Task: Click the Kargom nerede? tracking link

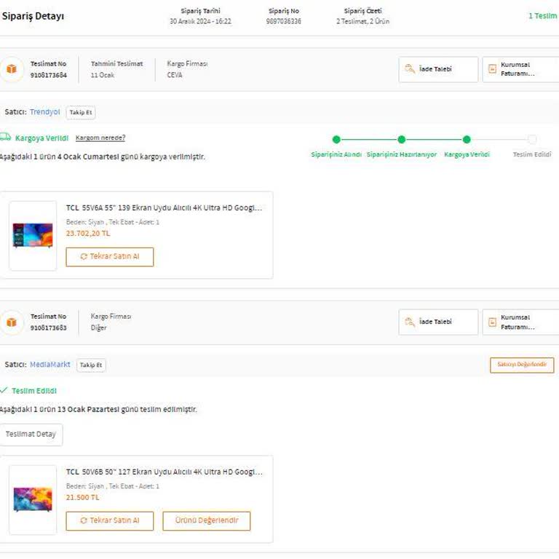Action: (x=100, y=138)
